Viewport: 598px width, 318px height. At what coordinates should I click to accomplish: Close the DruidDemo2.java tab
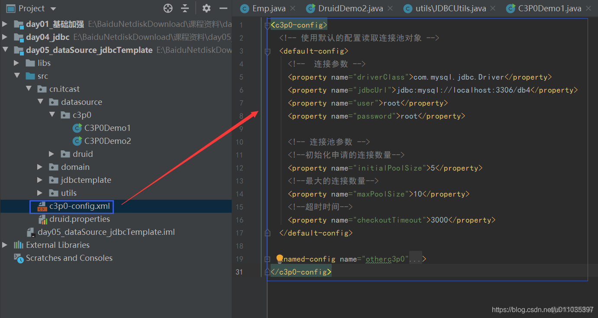[x=391, y=8]
